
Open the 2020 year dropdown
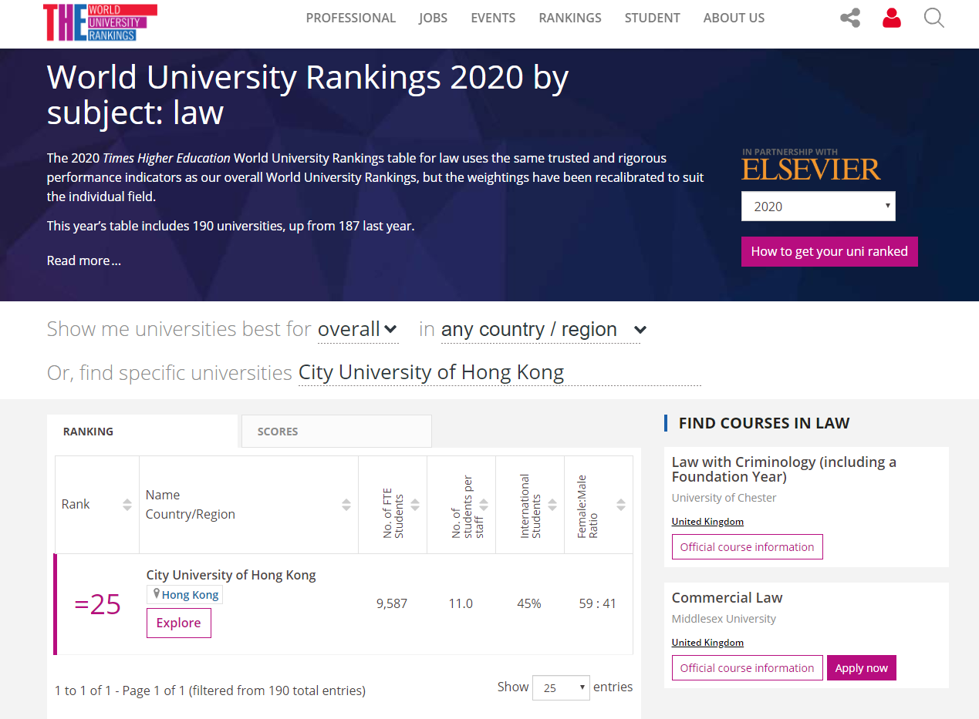819,207
